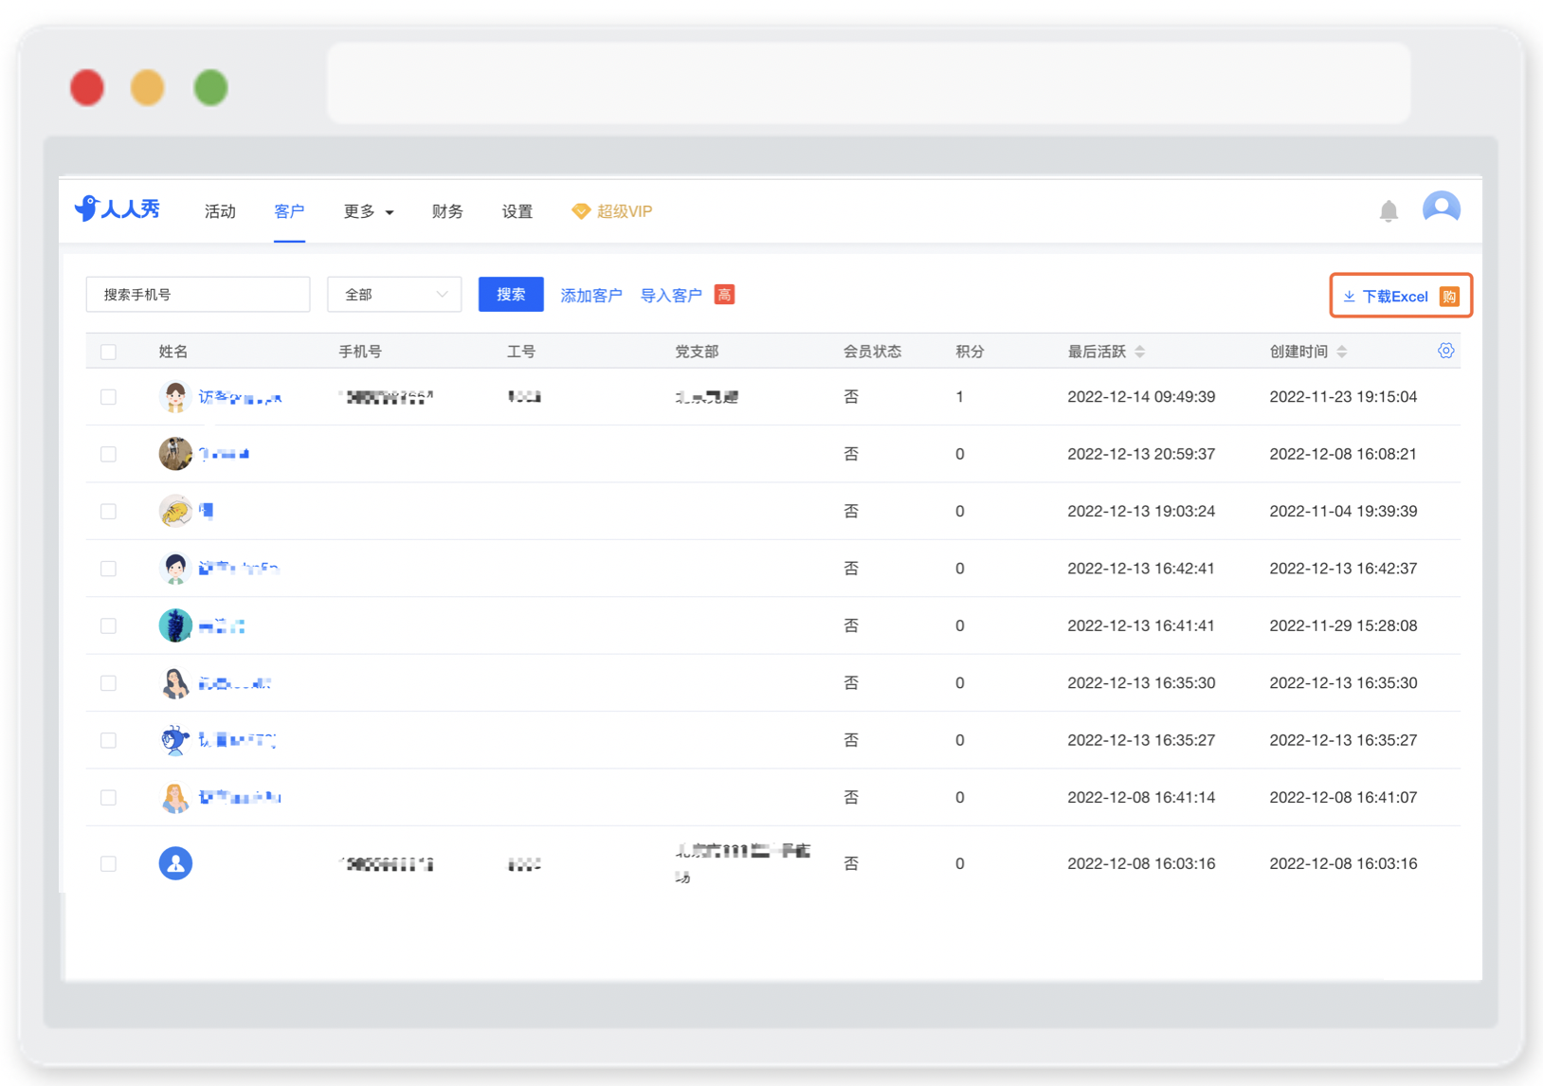This screenshot has width=1543, height=1086.
Task: Click the 添加客户 link
Action: [591, 296]
